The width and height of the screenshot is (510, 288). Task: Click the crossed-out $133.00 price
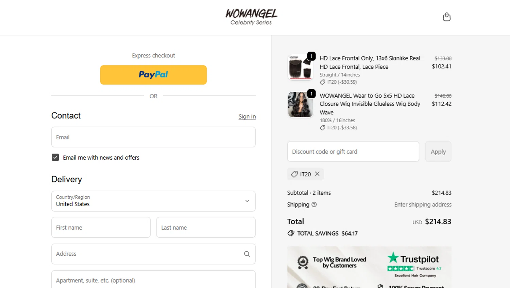pos(443,58)
